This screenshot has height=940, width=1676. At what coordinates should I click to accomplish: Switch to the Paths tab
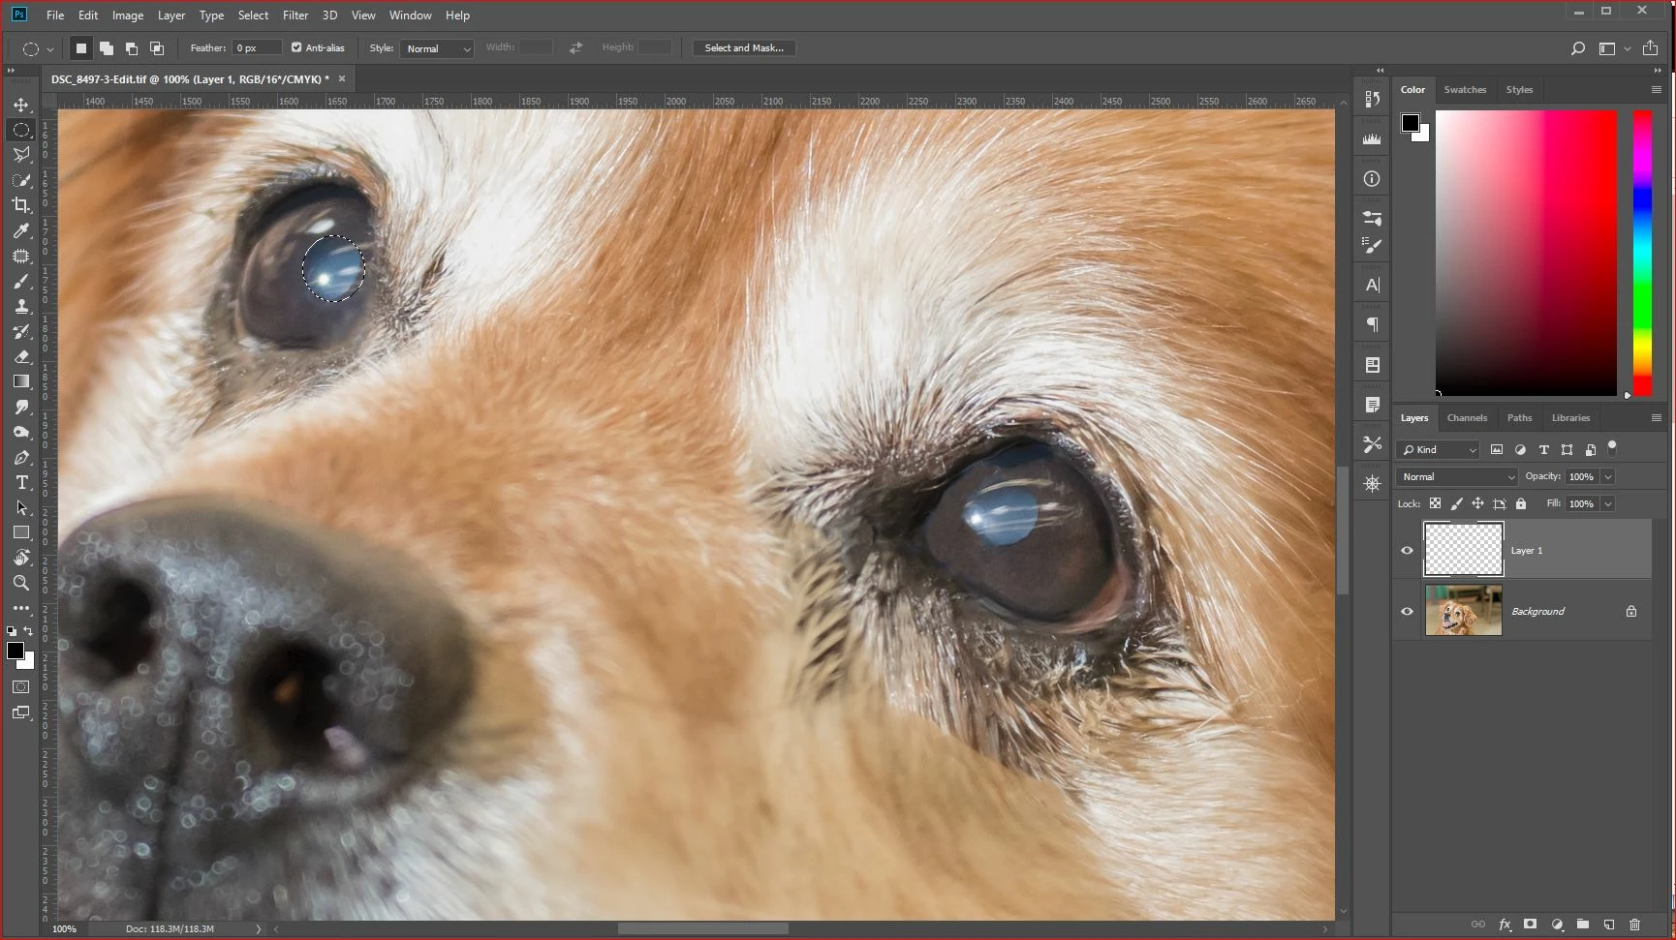coord(1520,418)
